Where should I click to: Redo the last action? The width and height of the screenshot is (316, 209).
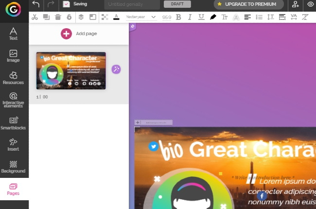coord(51,4)
